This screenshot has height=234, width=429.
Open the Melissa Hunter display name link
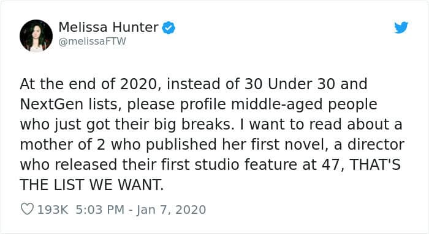point(108,27)
